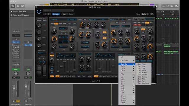This screenshot has width=189, height=106.
Task: Click the pitch bend wheel
Action: 39,71
